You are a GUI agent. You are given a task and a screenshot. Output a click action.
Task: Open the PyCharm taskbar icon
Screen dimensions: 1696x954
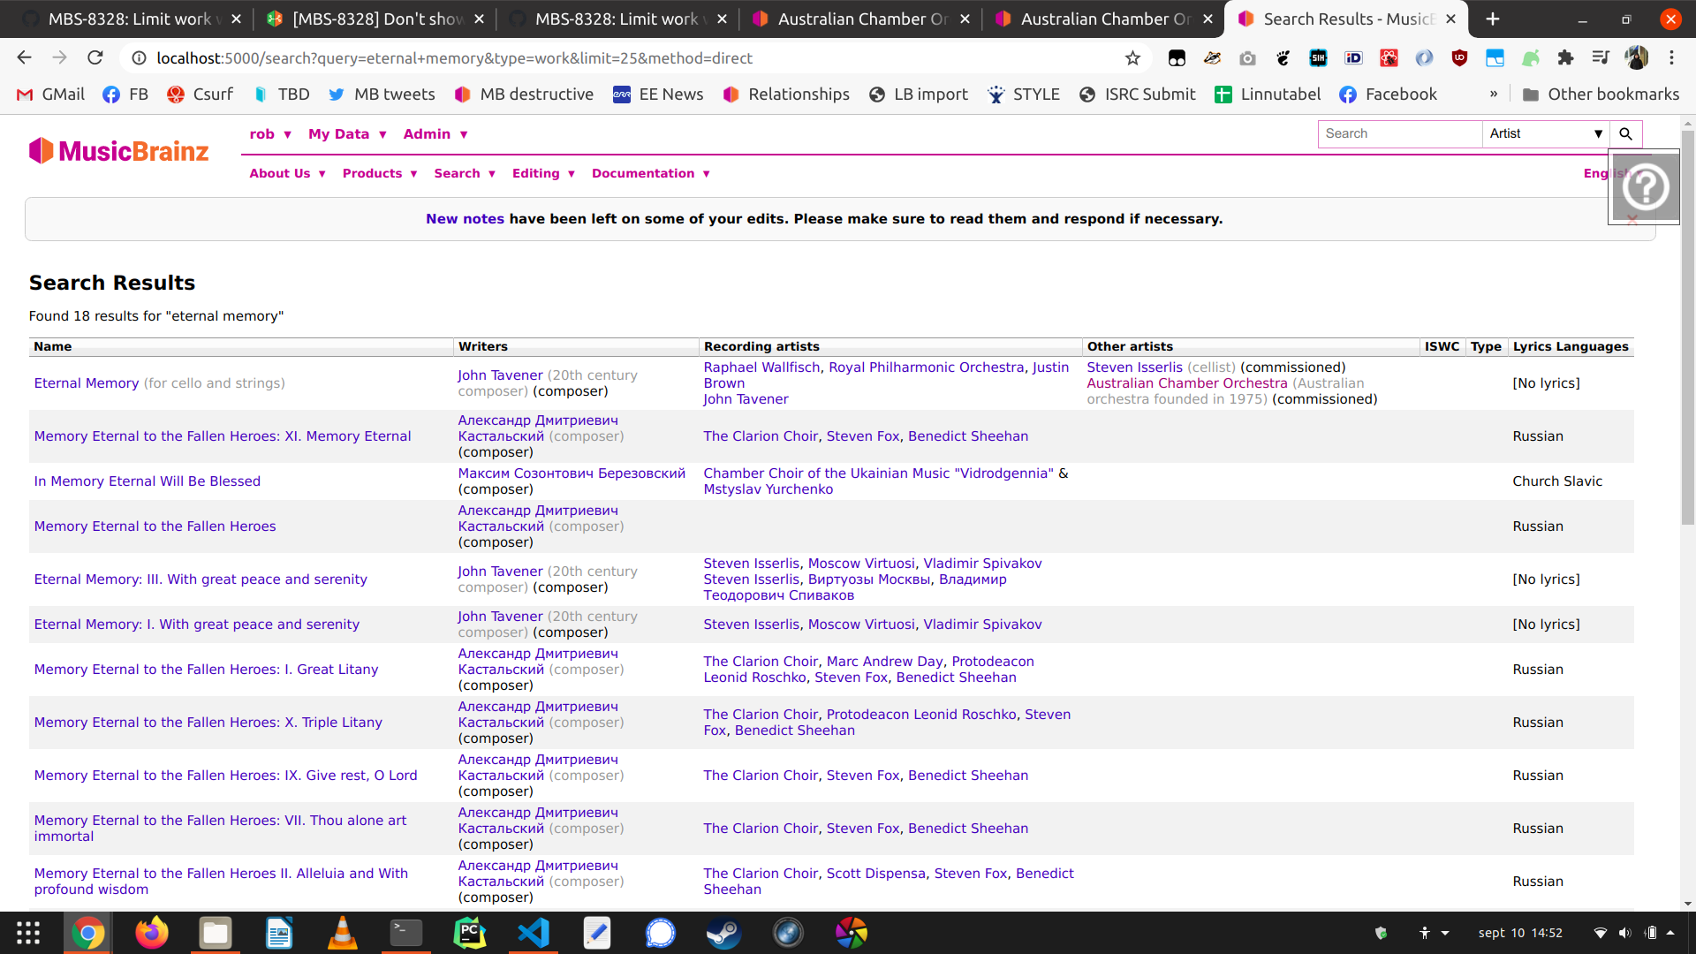[470, 933]
